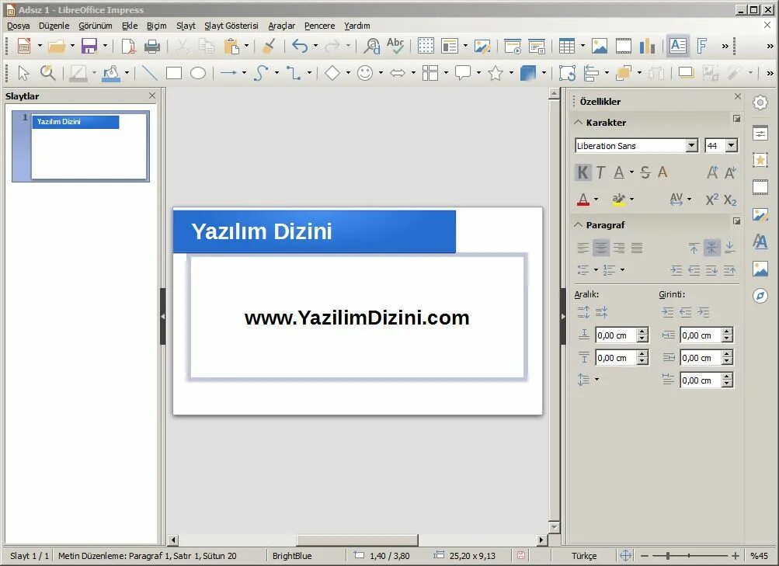Image resolution: width=779 pixels, height=566 pixels.
Task: Click the zoom slider handle
Action: pyautogui.click(x=668, y=556)
